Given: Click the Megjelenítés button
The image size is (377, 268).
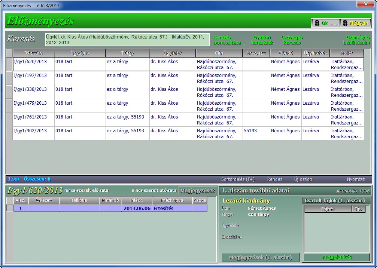Looking at the screenshot, I should coord(336,258).
